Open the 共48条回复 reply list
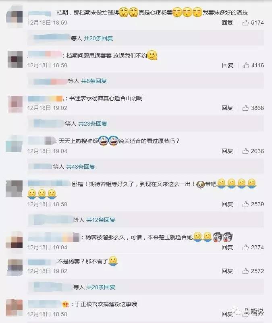Screen dimensions: 272x323 tap(81, 167)
